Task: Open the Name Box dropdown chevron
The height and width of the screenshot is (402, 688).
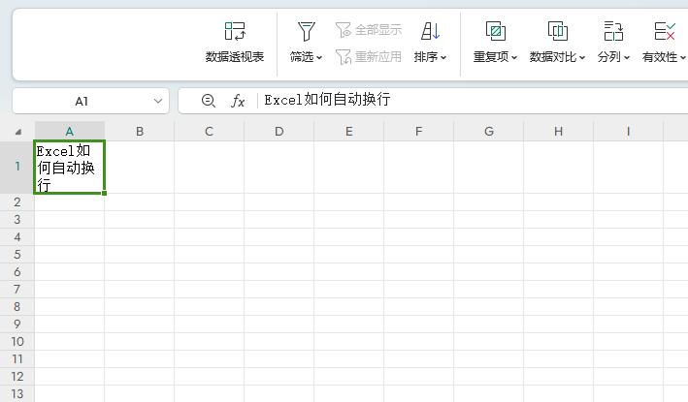Action: point(158,101)
